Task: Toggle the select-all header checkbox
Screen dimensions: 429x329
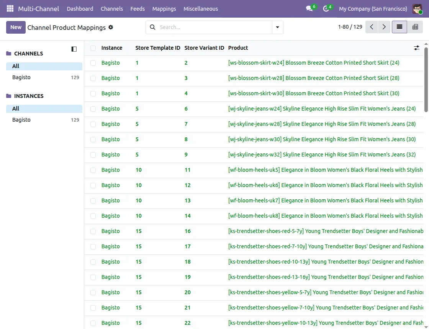Action: [93, 48]
